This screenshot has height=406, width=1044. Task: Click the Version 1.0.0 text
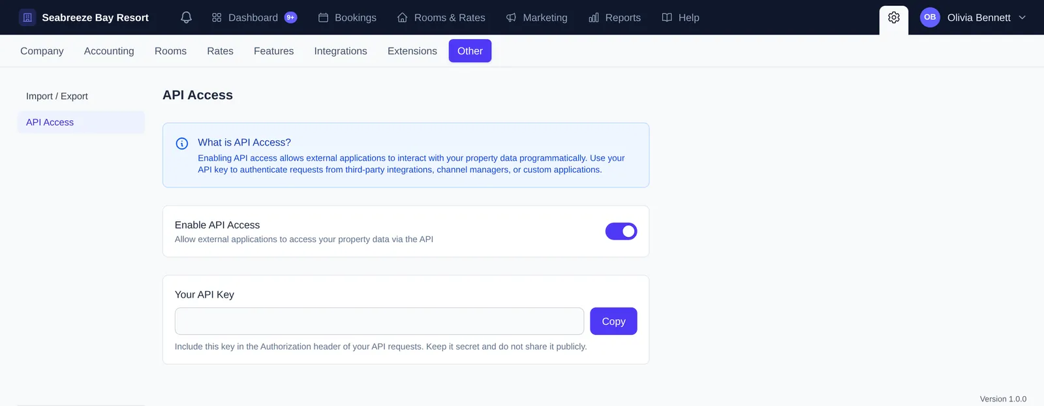[1003, 399]
